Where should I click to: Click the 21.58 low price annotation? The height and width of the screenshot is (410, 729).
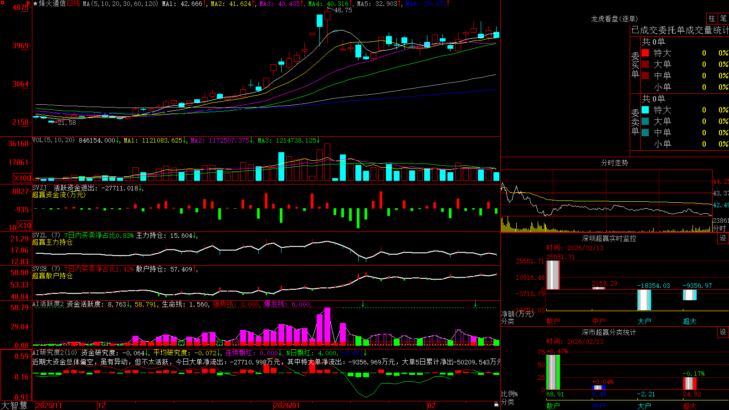point(67,123)
